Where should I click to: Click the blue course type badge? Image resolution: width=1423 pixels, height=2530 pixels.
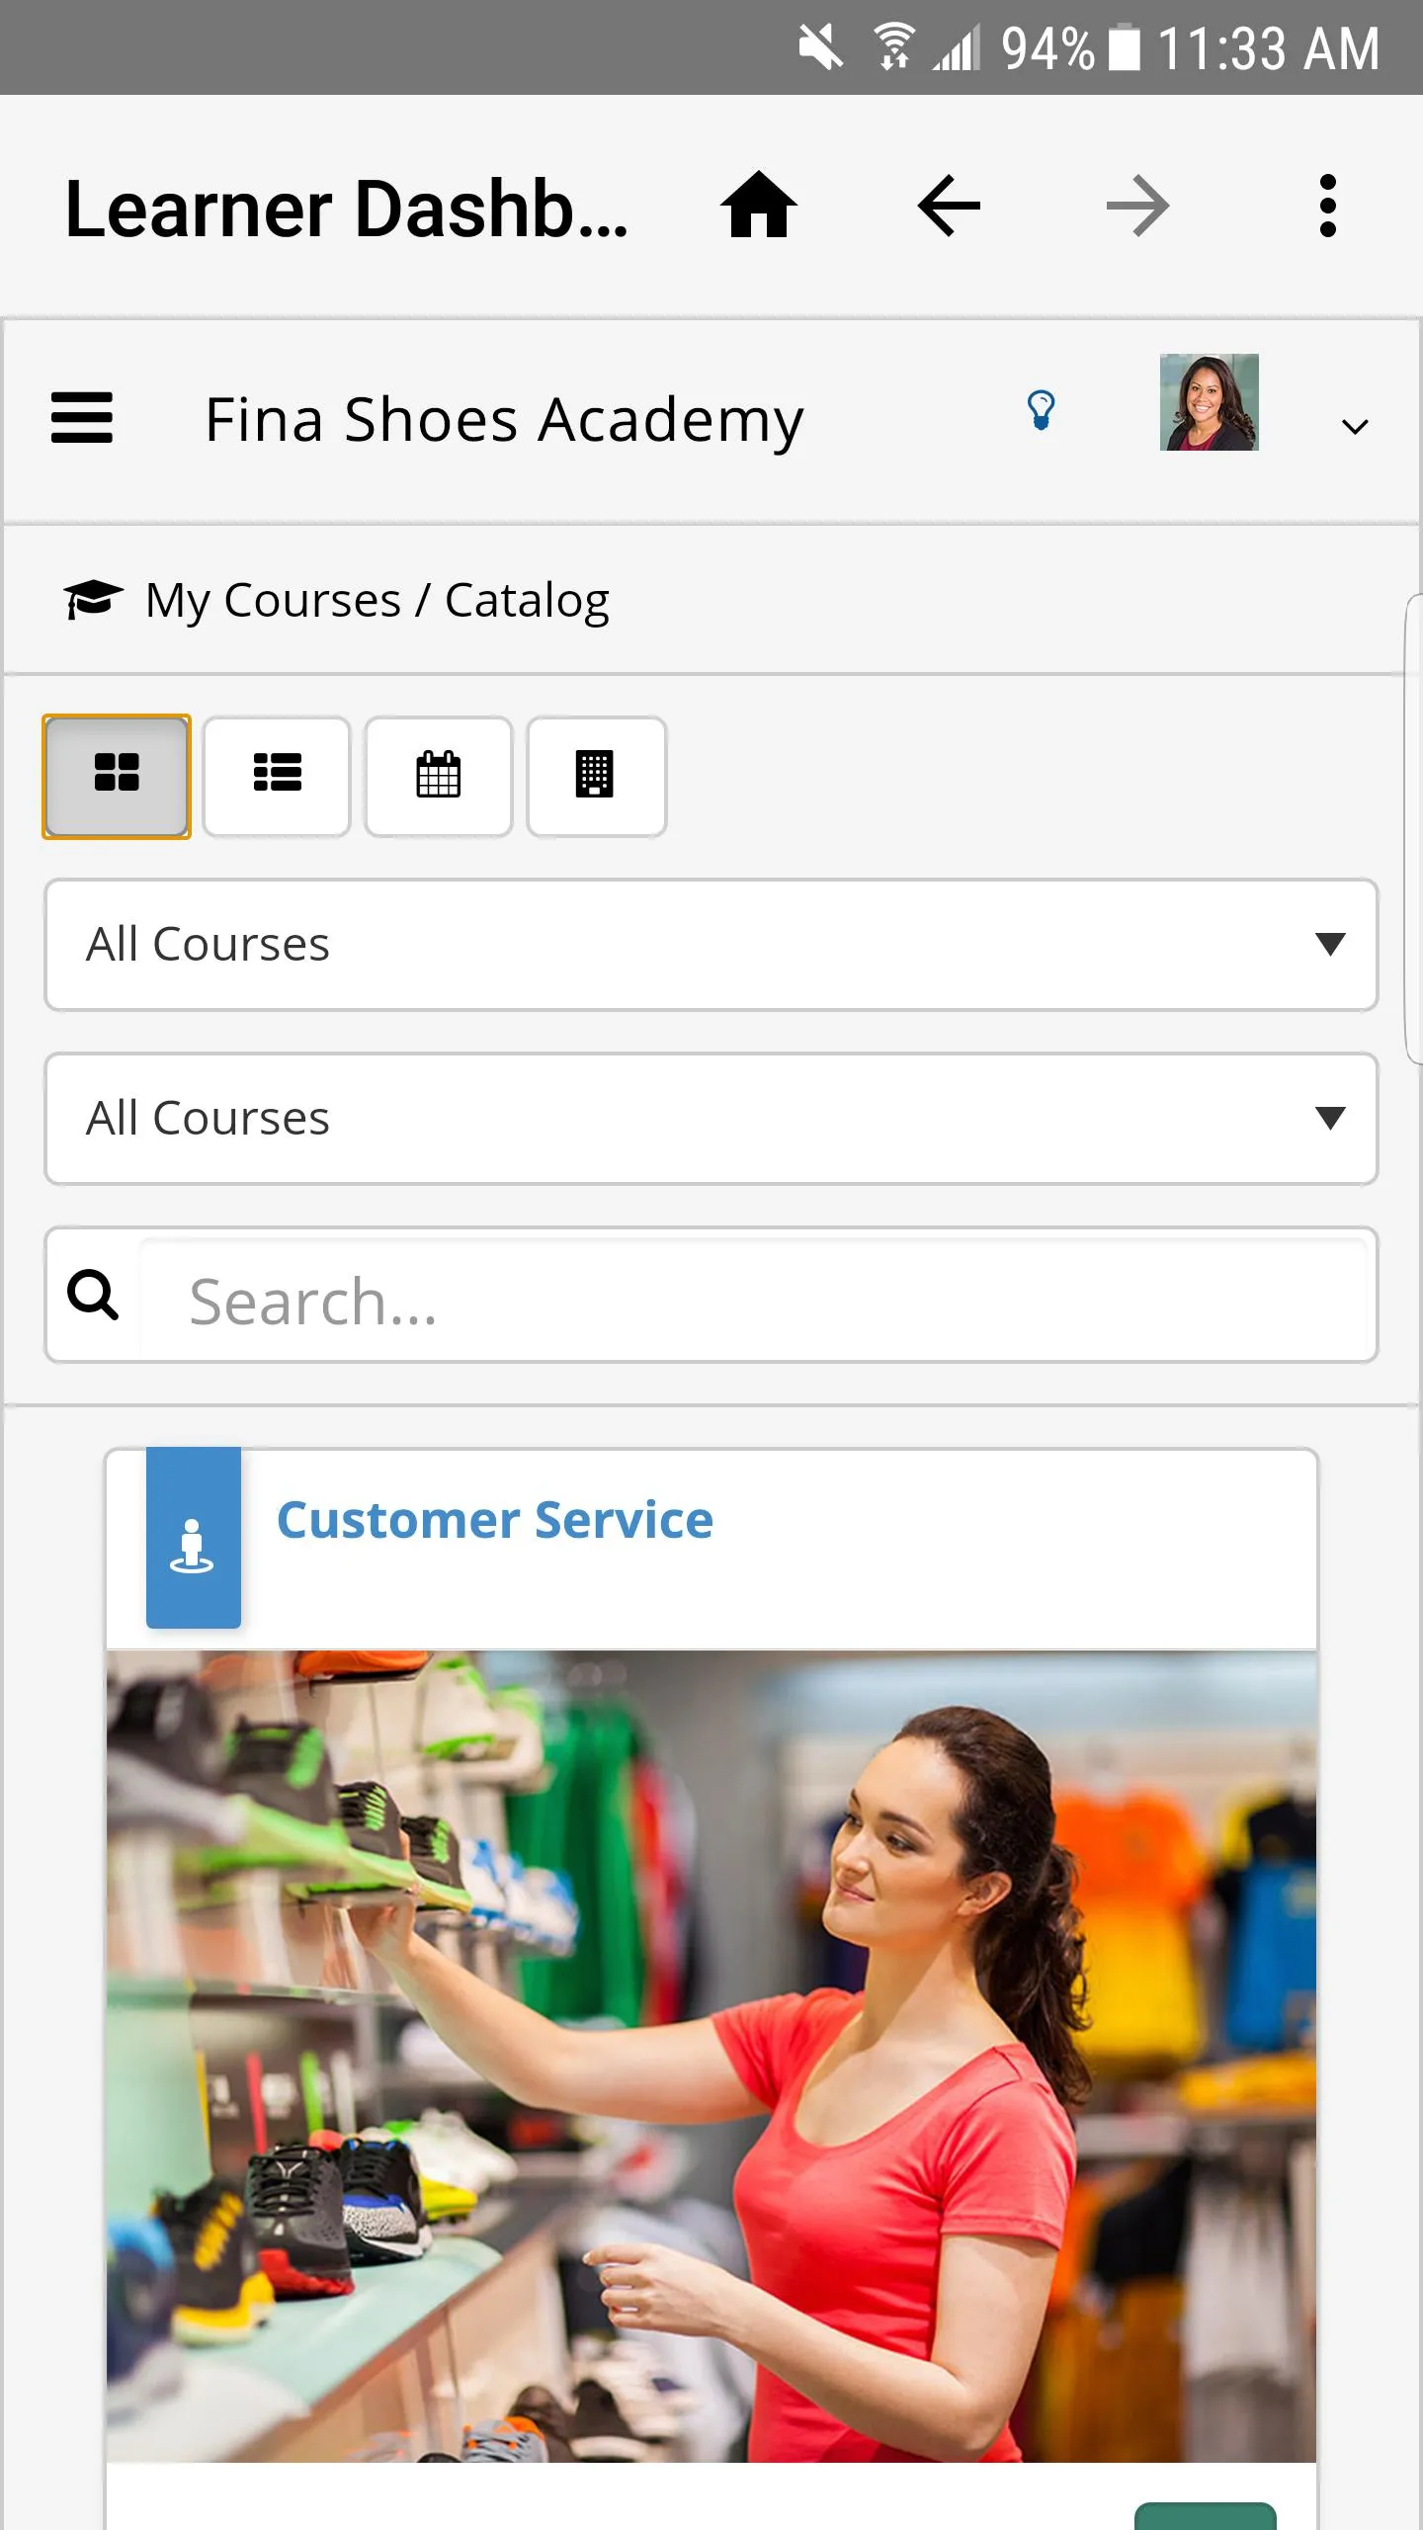click(194, 1538)
